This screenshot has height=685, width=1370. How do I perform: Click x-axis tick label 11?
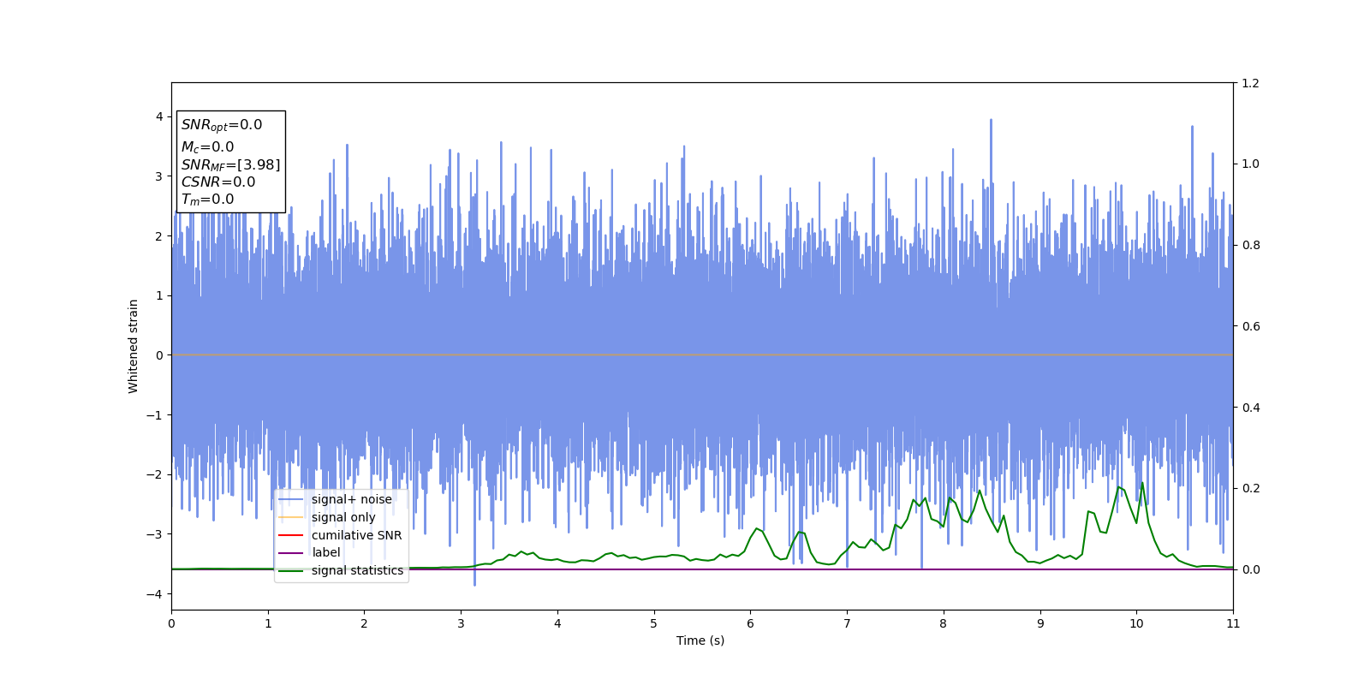click(1233, 623)
